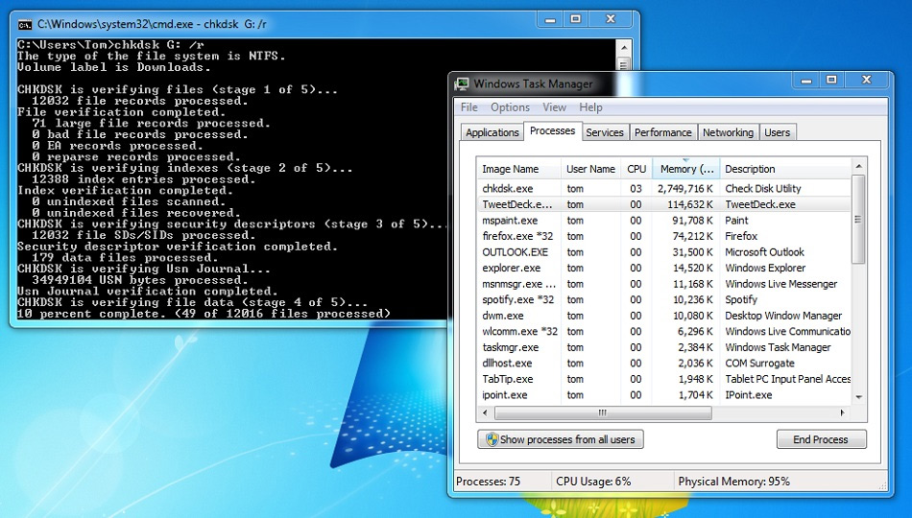Sort by CPU column header
This screenshot has width=912, height=518.
[x=636, y=169]
